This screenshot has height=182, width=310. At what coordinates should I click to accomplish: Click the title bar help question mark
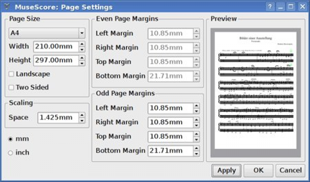click(x=270, y=7)
